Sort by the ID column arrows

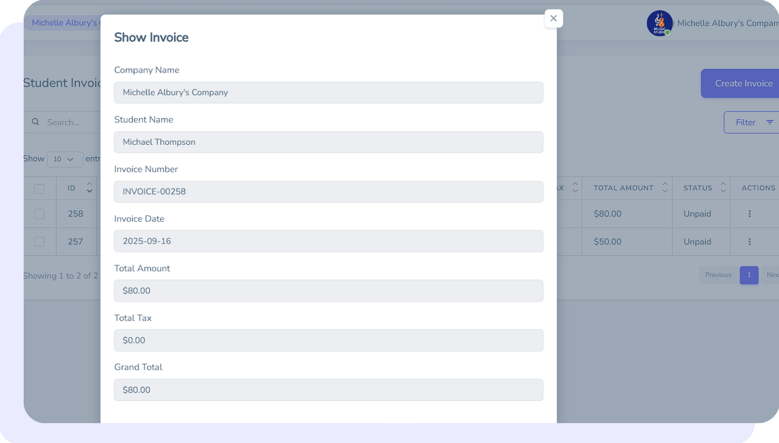[x=89, y=188]
